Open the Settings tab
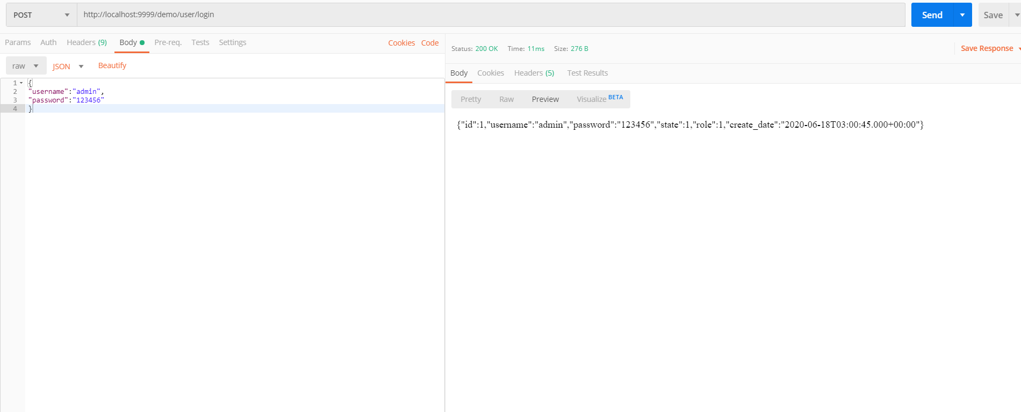Image resolution: width=1021 pixels, height=412 pixels. point(232,42)
